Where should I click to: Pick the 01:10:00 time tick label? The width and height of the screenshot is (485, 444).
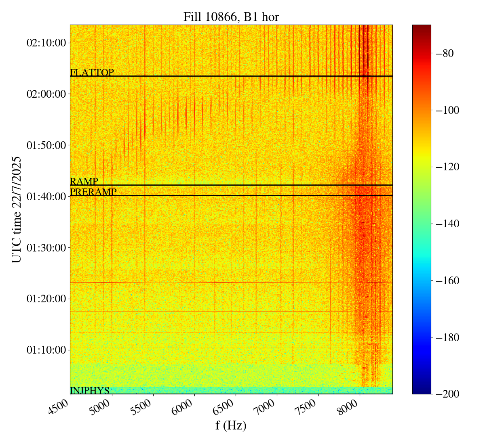(x=46, y=350)
